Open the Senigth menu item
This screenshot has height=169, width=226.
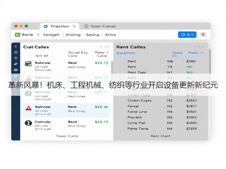pyautogui.click(x=52, y=35)
